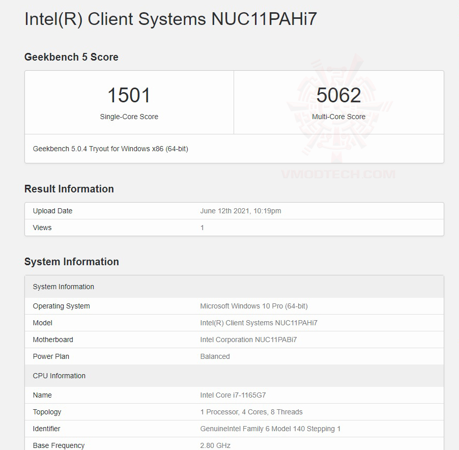Image resolution: width=459 pixels, height=450 pixels.
Task: Click the Single-Core Score label
Action: click(x=129, y=117)
